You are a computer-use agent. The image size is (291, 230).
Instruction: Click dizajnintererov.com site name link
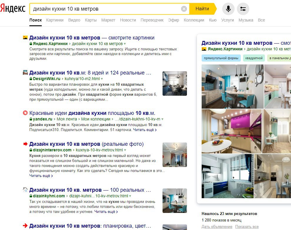click(52, 150)
